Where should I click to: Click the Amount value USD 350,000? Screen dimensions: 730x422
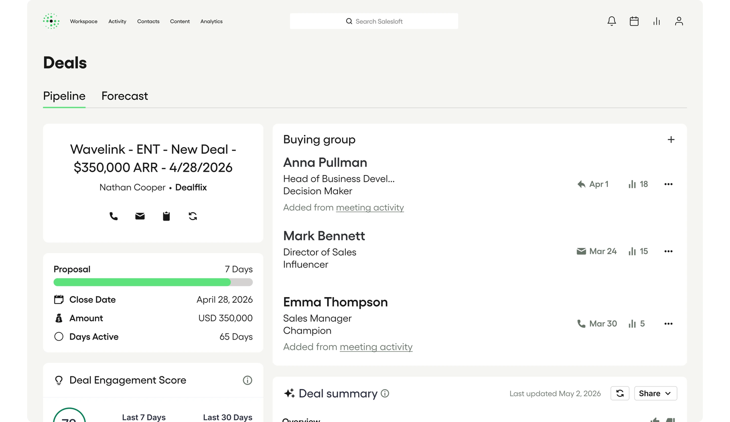[225, 318]
